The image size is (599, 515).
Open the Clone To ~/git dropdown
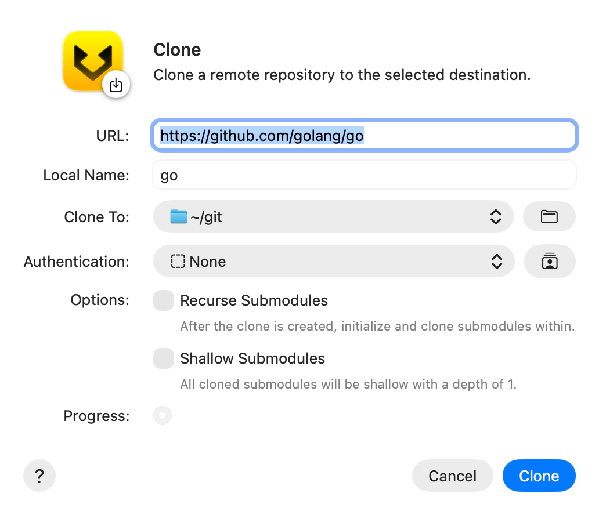click(x=333, y=216)
